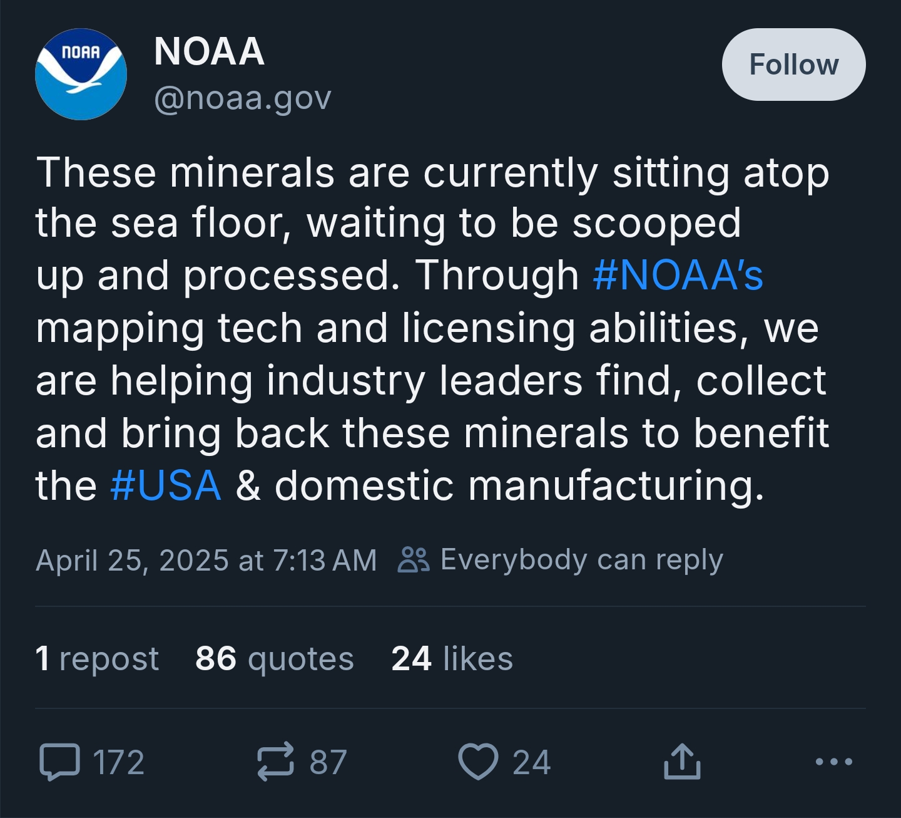Open the @noaa.gov handle link
This screenshot has height=818, width=901.
(243, 98)
